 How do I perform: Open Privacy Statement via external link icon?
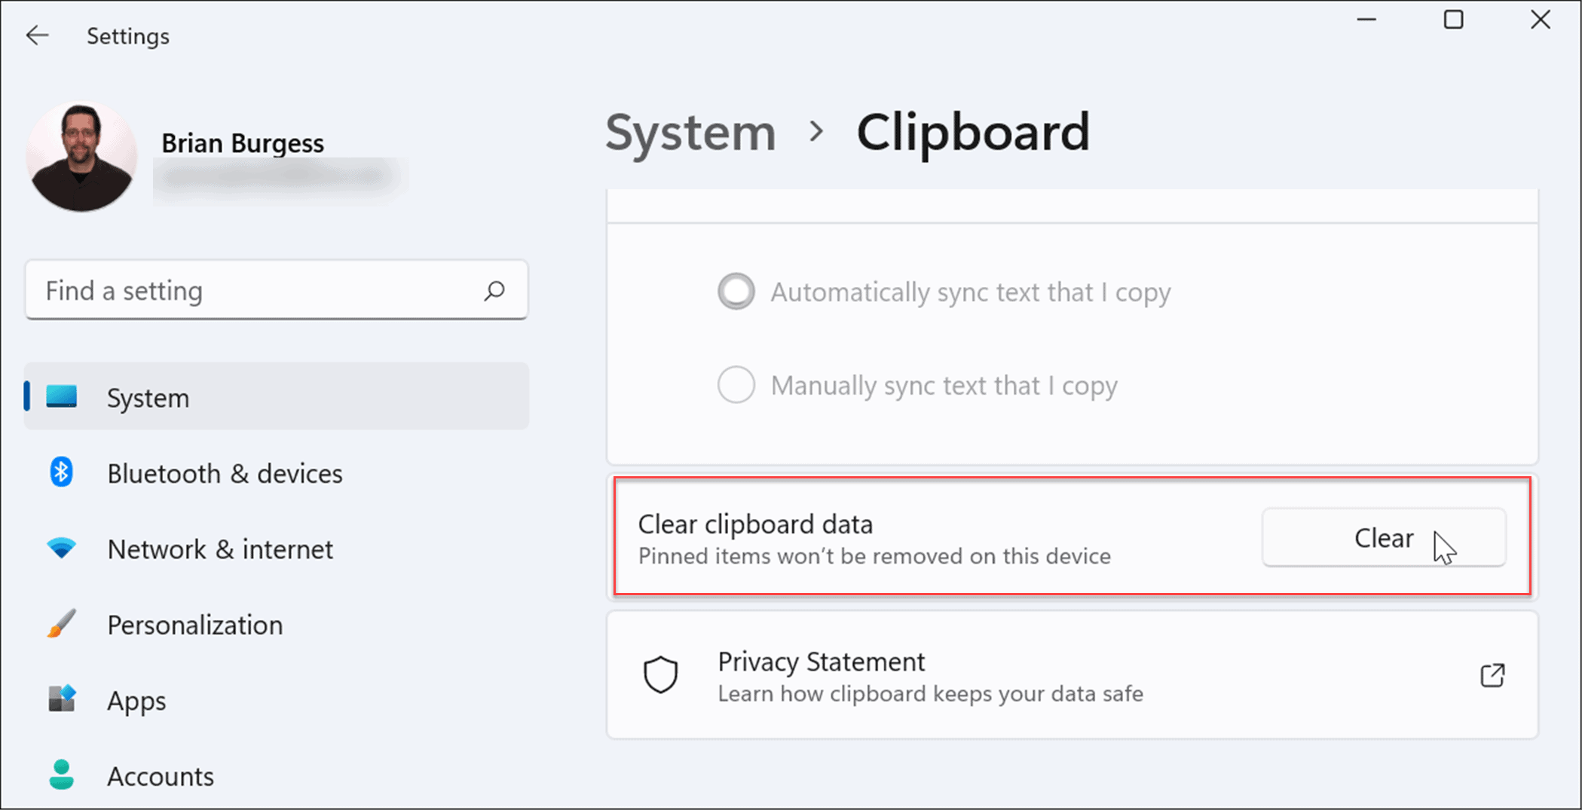[1492, 675]
